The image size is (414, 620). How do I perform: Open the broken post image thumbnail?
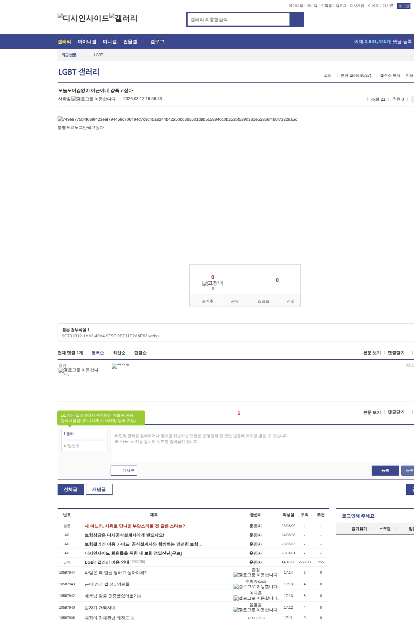point(177,119)
